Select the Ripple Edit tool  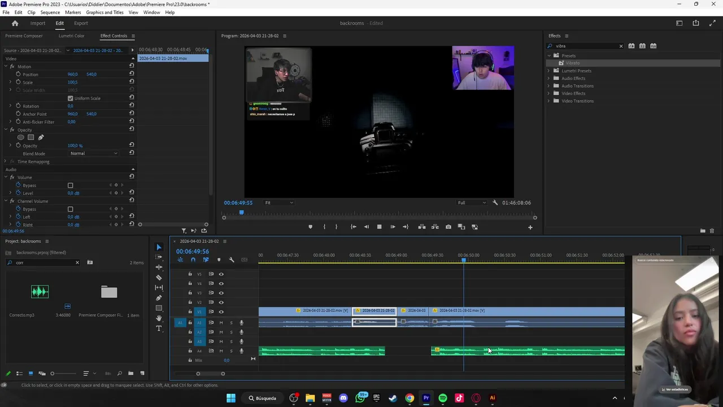click(159, 267)
